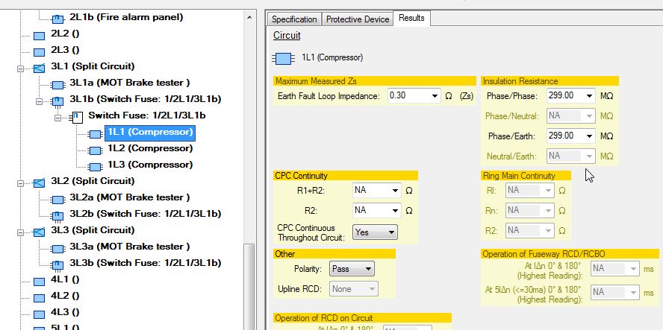
Task: Click the circuit icon in Results panel header
Action: coord(283,59)
